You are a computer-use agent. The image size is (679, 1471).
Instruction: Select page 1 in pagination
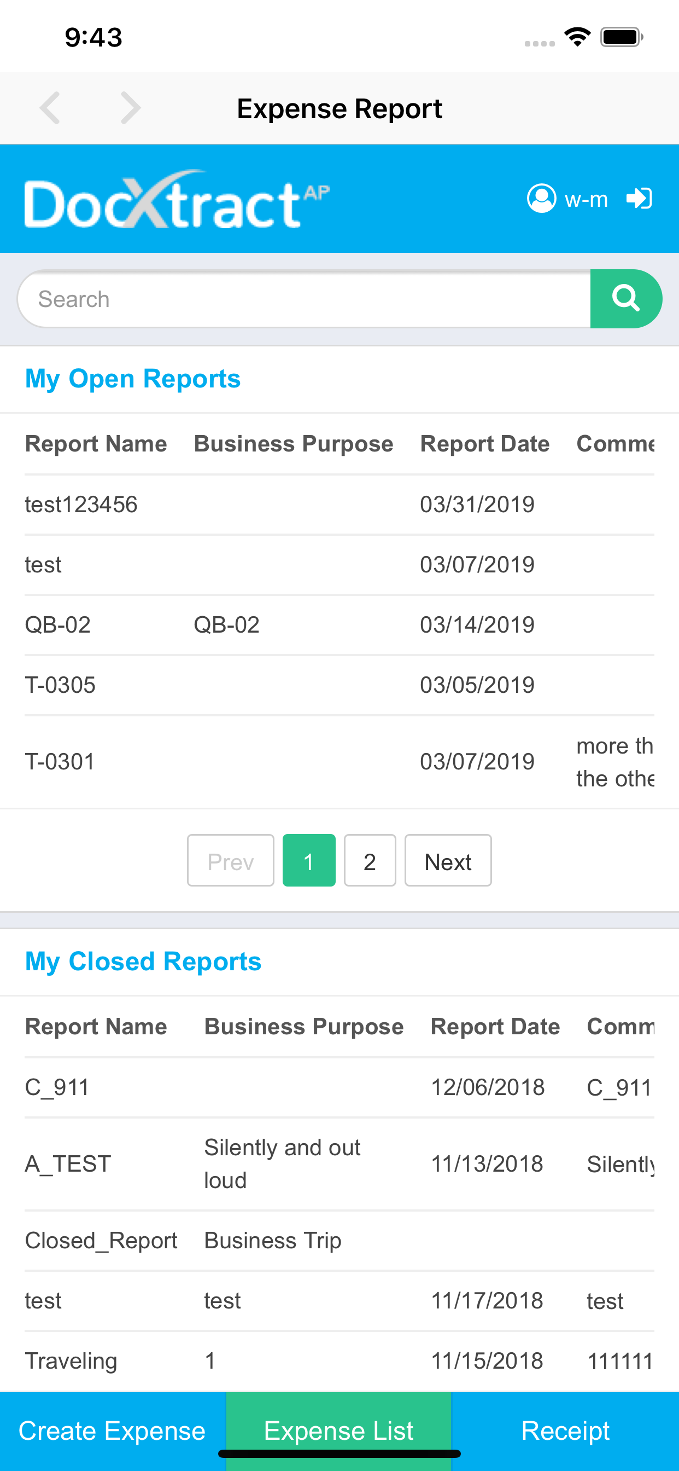(x=309, y=861)
